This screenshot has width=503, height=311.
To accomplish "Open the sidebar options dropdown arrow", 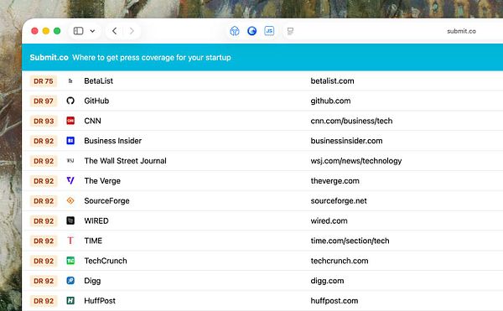I will tap(92, 31).
